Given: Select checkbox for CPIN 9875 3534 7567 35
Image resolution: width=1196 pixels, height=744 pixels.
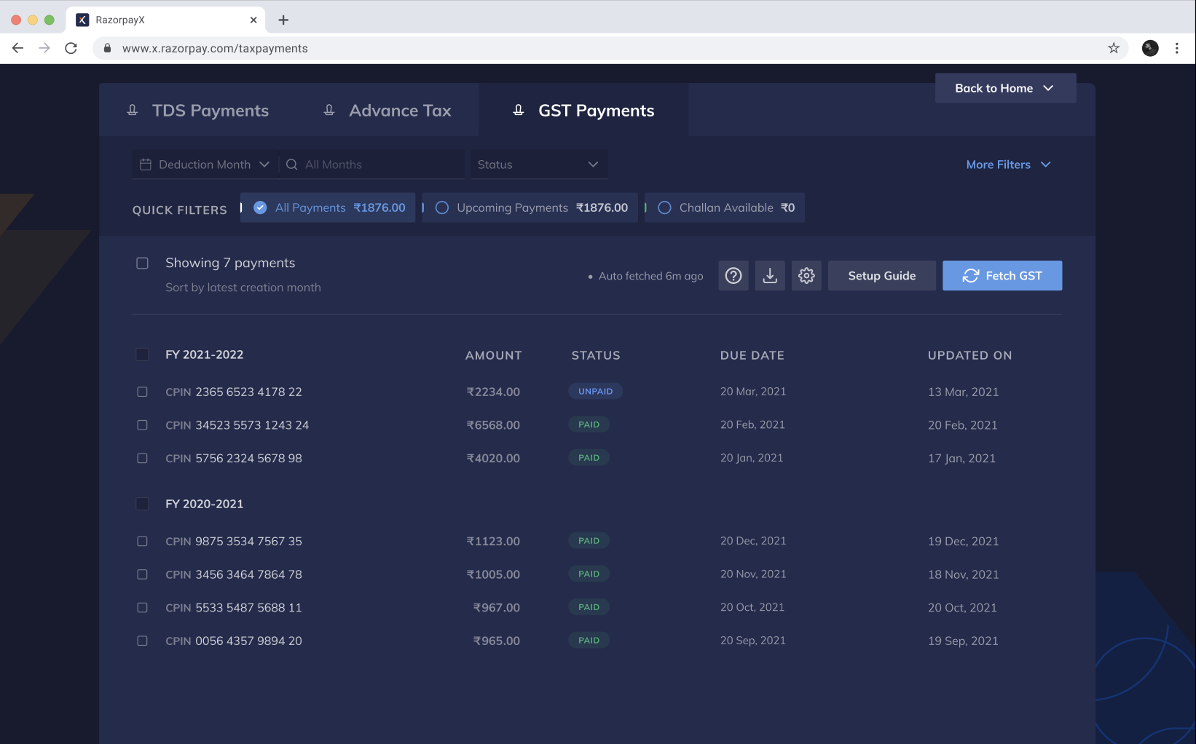Looking at the screenshot, I should coord(142,541).
